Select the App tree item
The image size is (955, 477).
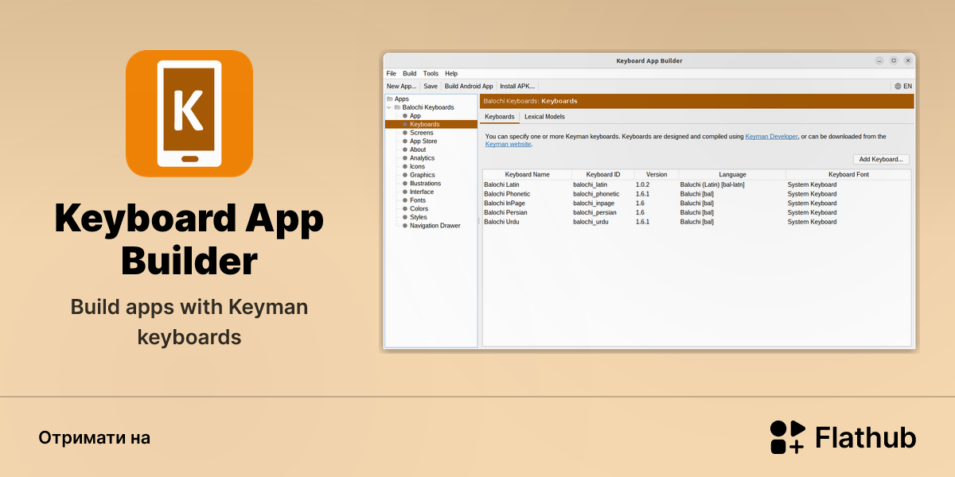pos(411,116)
